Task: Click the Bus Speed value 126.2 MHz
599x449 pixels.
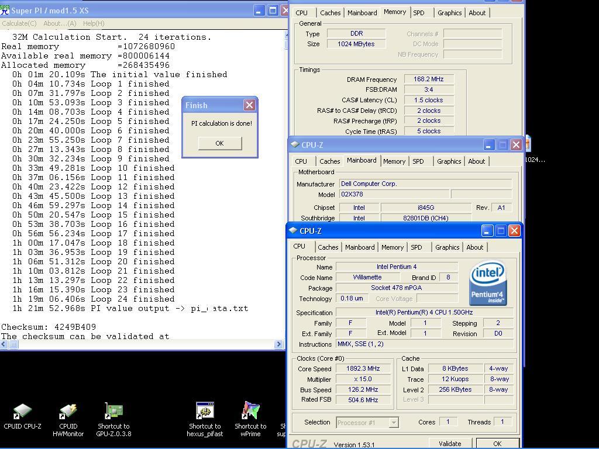Action: coord(363,389)
